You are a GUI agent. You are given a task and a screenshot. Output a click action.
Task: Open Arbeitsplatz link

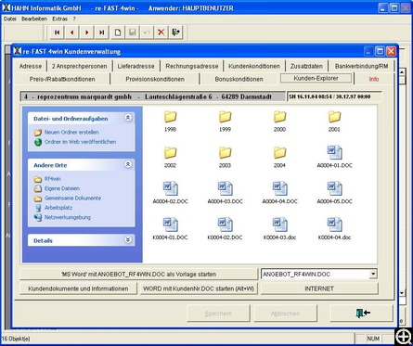58,208
